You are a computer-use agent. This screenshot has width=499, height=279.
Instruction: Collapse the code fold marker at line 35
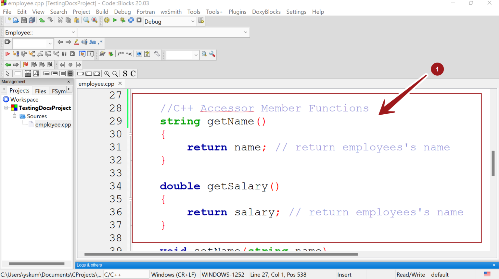tap(130, 199)
